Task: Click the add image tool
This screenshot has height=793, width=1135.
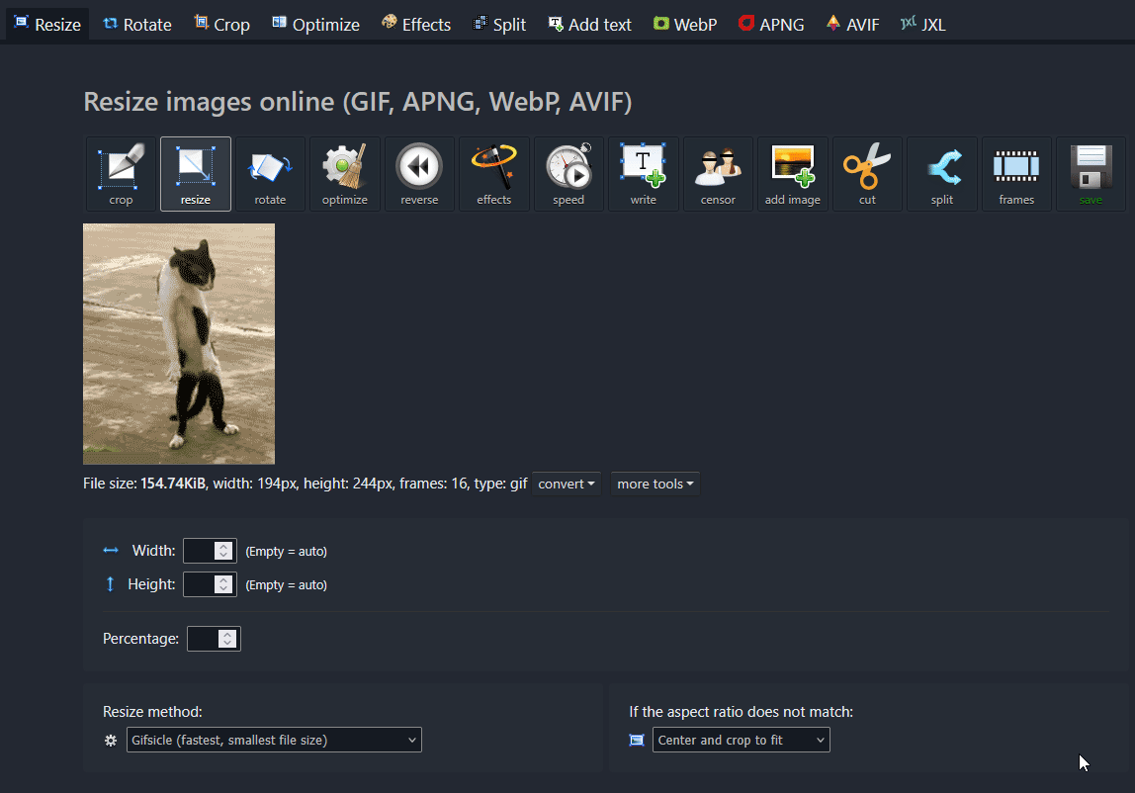Action: (x=792, y=174)
